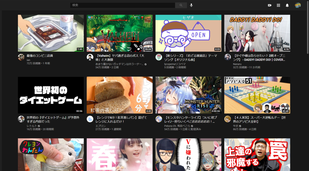Open the エプロン channel name

click(x=100, y=126)
